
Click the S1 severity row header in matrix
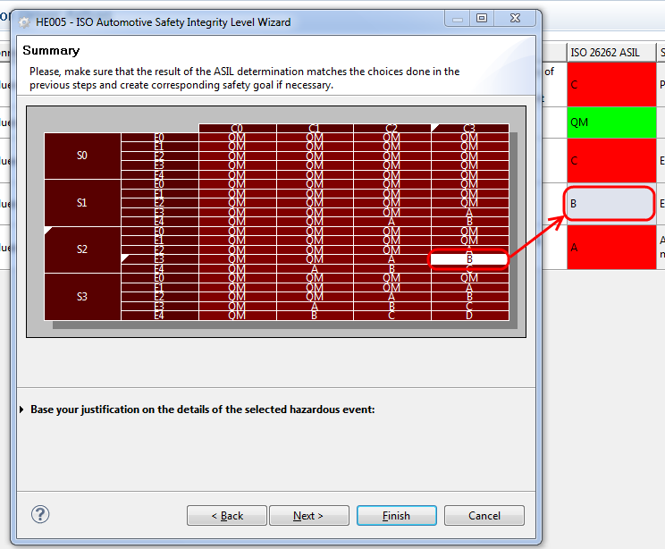pyautogui.click(x=82, y=203)
